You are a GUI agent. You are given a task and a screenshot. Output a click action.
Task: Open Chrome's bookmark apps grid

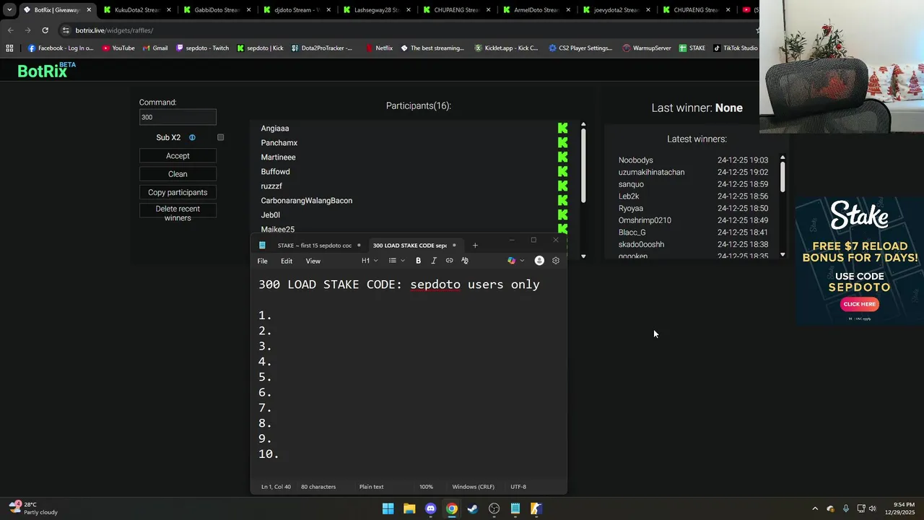coord(9,48)
